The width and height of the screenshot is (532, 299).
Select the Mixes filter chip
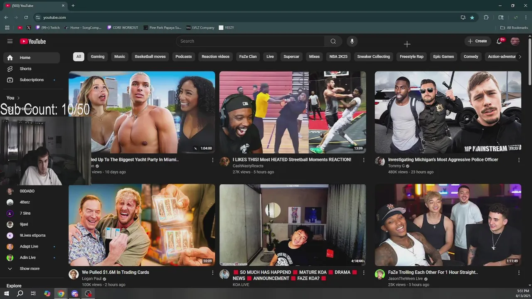coord(314,56)
